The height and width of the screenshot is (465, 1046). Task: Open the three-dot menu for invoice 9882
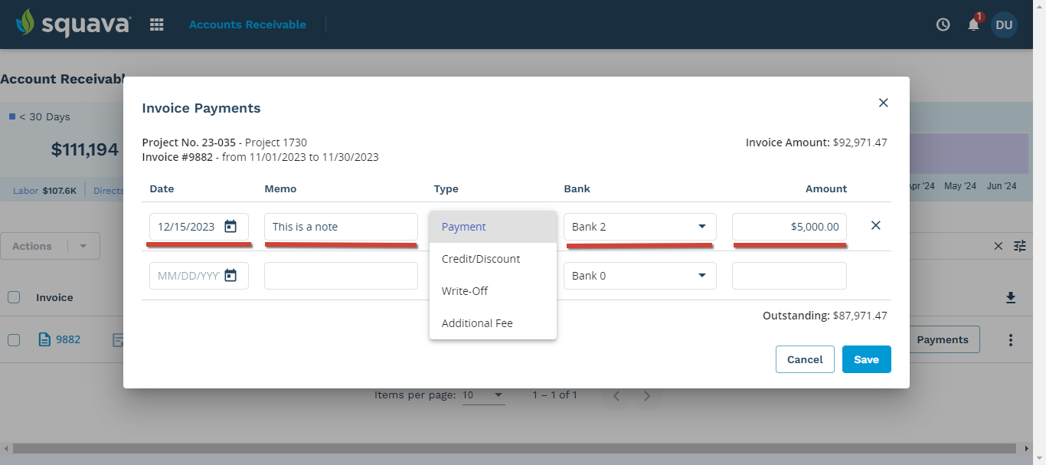click(1010, 339)
